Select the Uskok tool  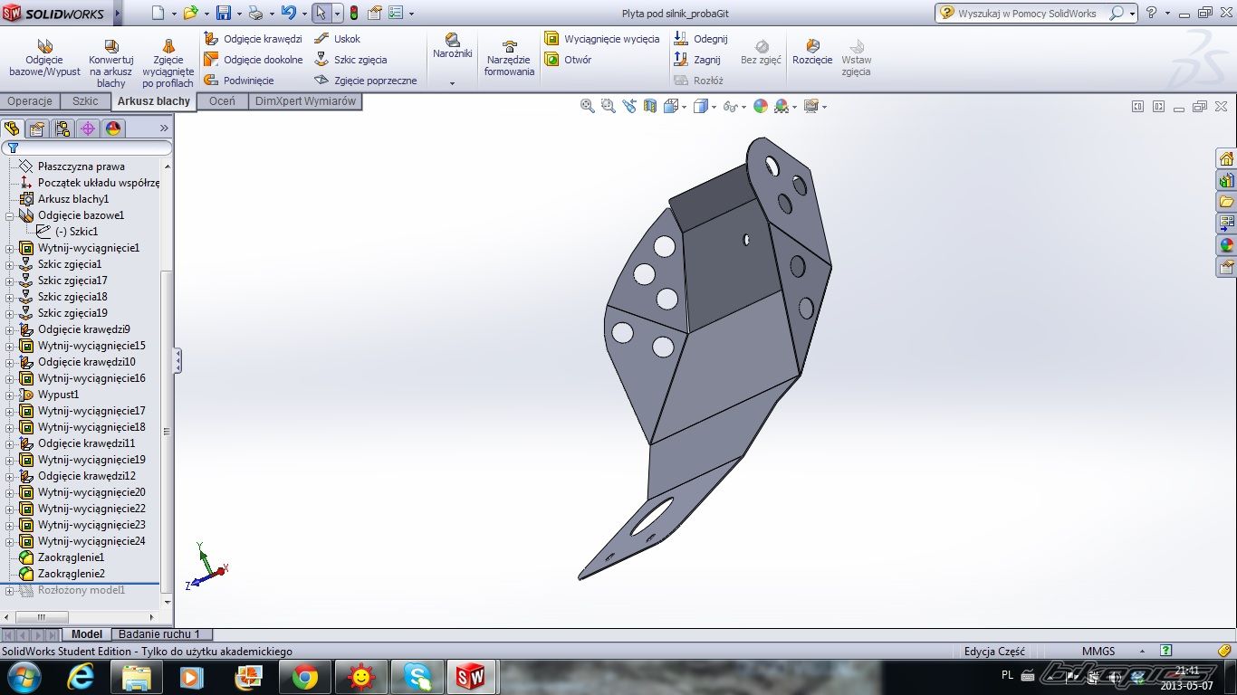(x=337, y=39)
